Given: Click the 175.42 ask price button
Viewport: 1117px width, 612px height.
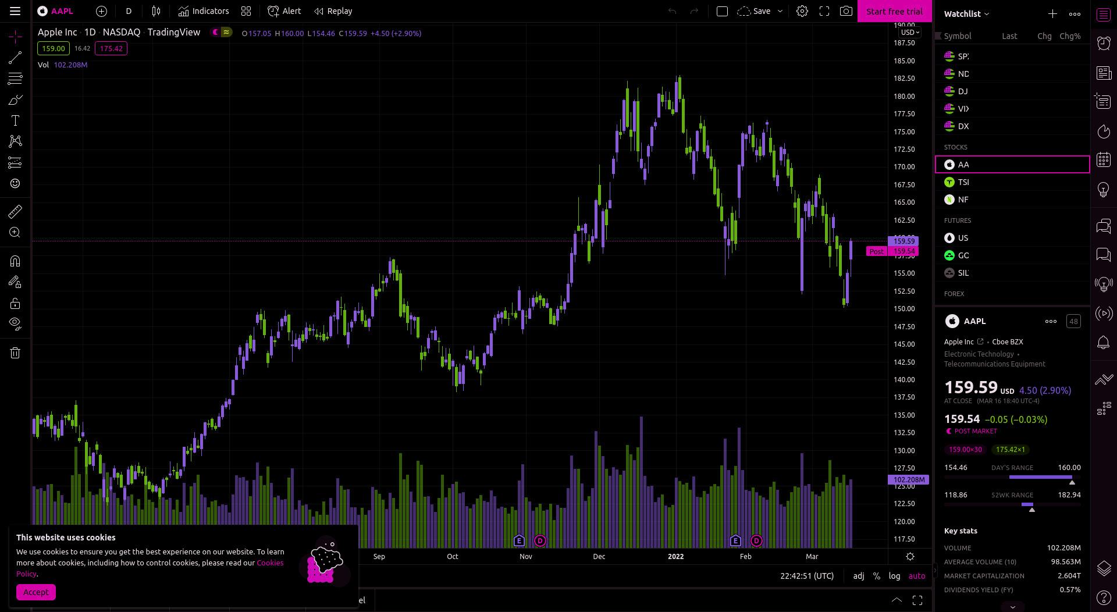Looking at the screenshot, I should click(x=111, y=48).
